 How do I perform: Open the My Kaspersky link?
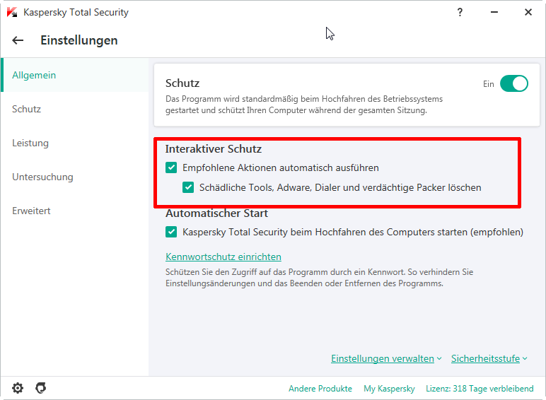pos(389,389)
